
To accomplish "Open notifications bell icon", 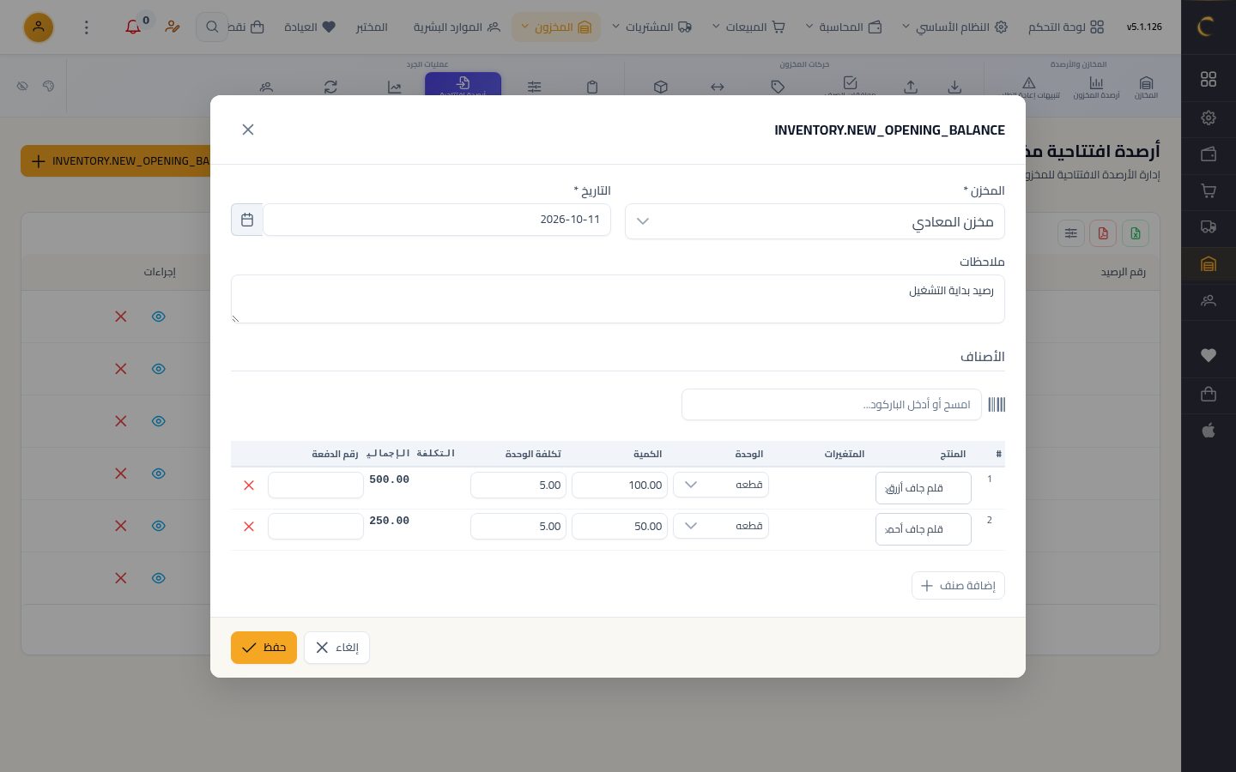I will (x=133, y=27).
